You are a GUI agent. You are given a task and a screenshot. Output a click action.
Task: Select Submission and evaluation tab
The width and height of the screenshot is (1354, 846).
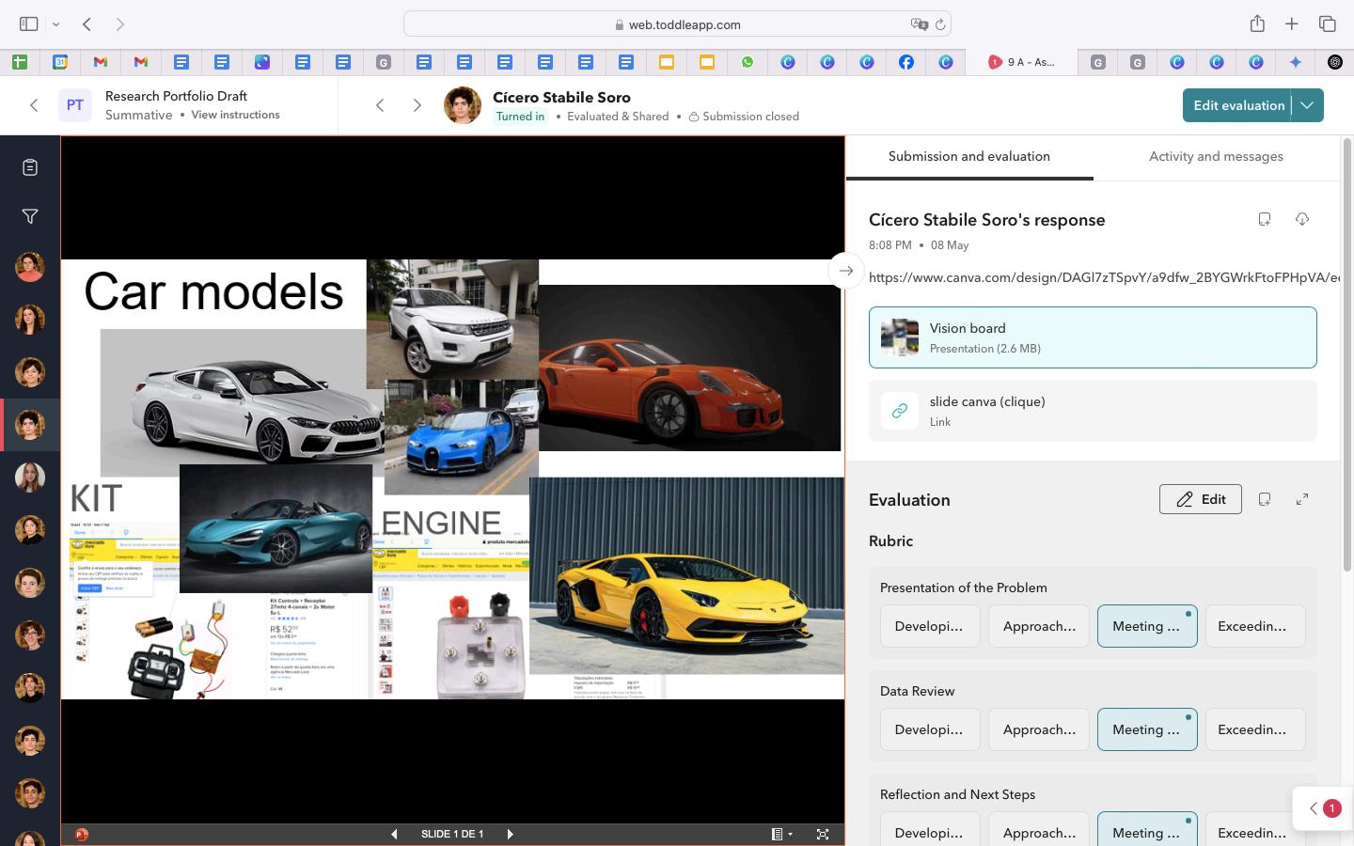969,157
